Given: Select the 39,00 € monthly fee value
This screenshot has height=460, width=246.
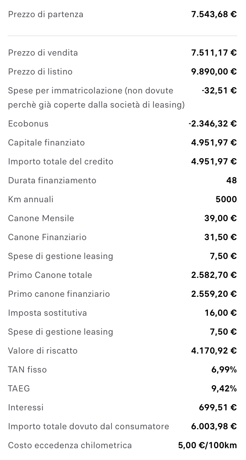Looking at the screenshot, I should (220, 218).
